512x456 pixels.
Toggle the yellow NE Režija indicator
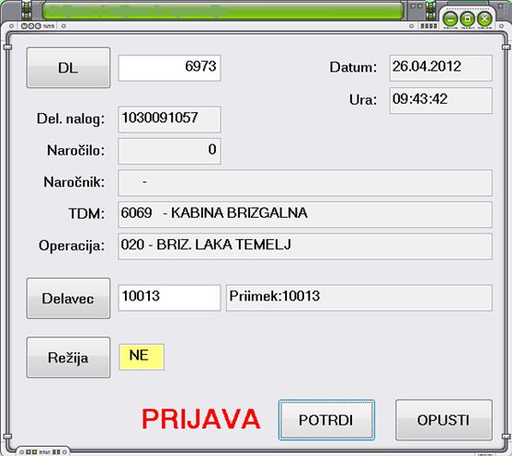pyautogui.click(x=142, y=357)
